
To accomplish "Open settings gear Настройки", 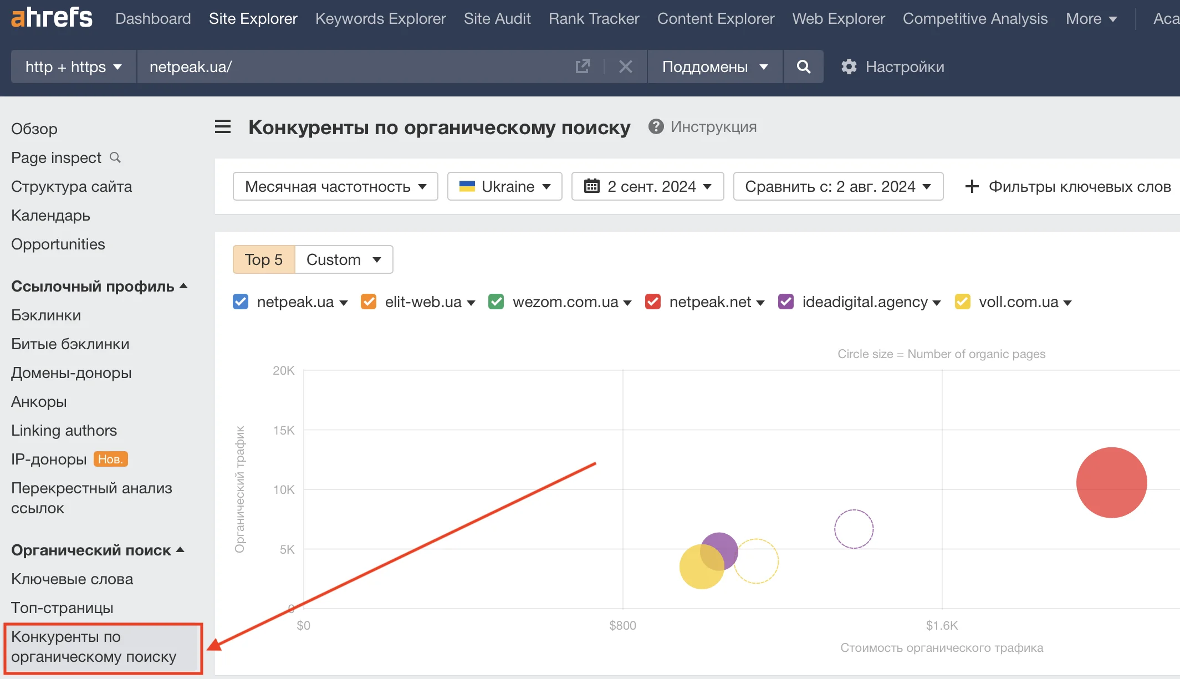I will click(892, 67).
